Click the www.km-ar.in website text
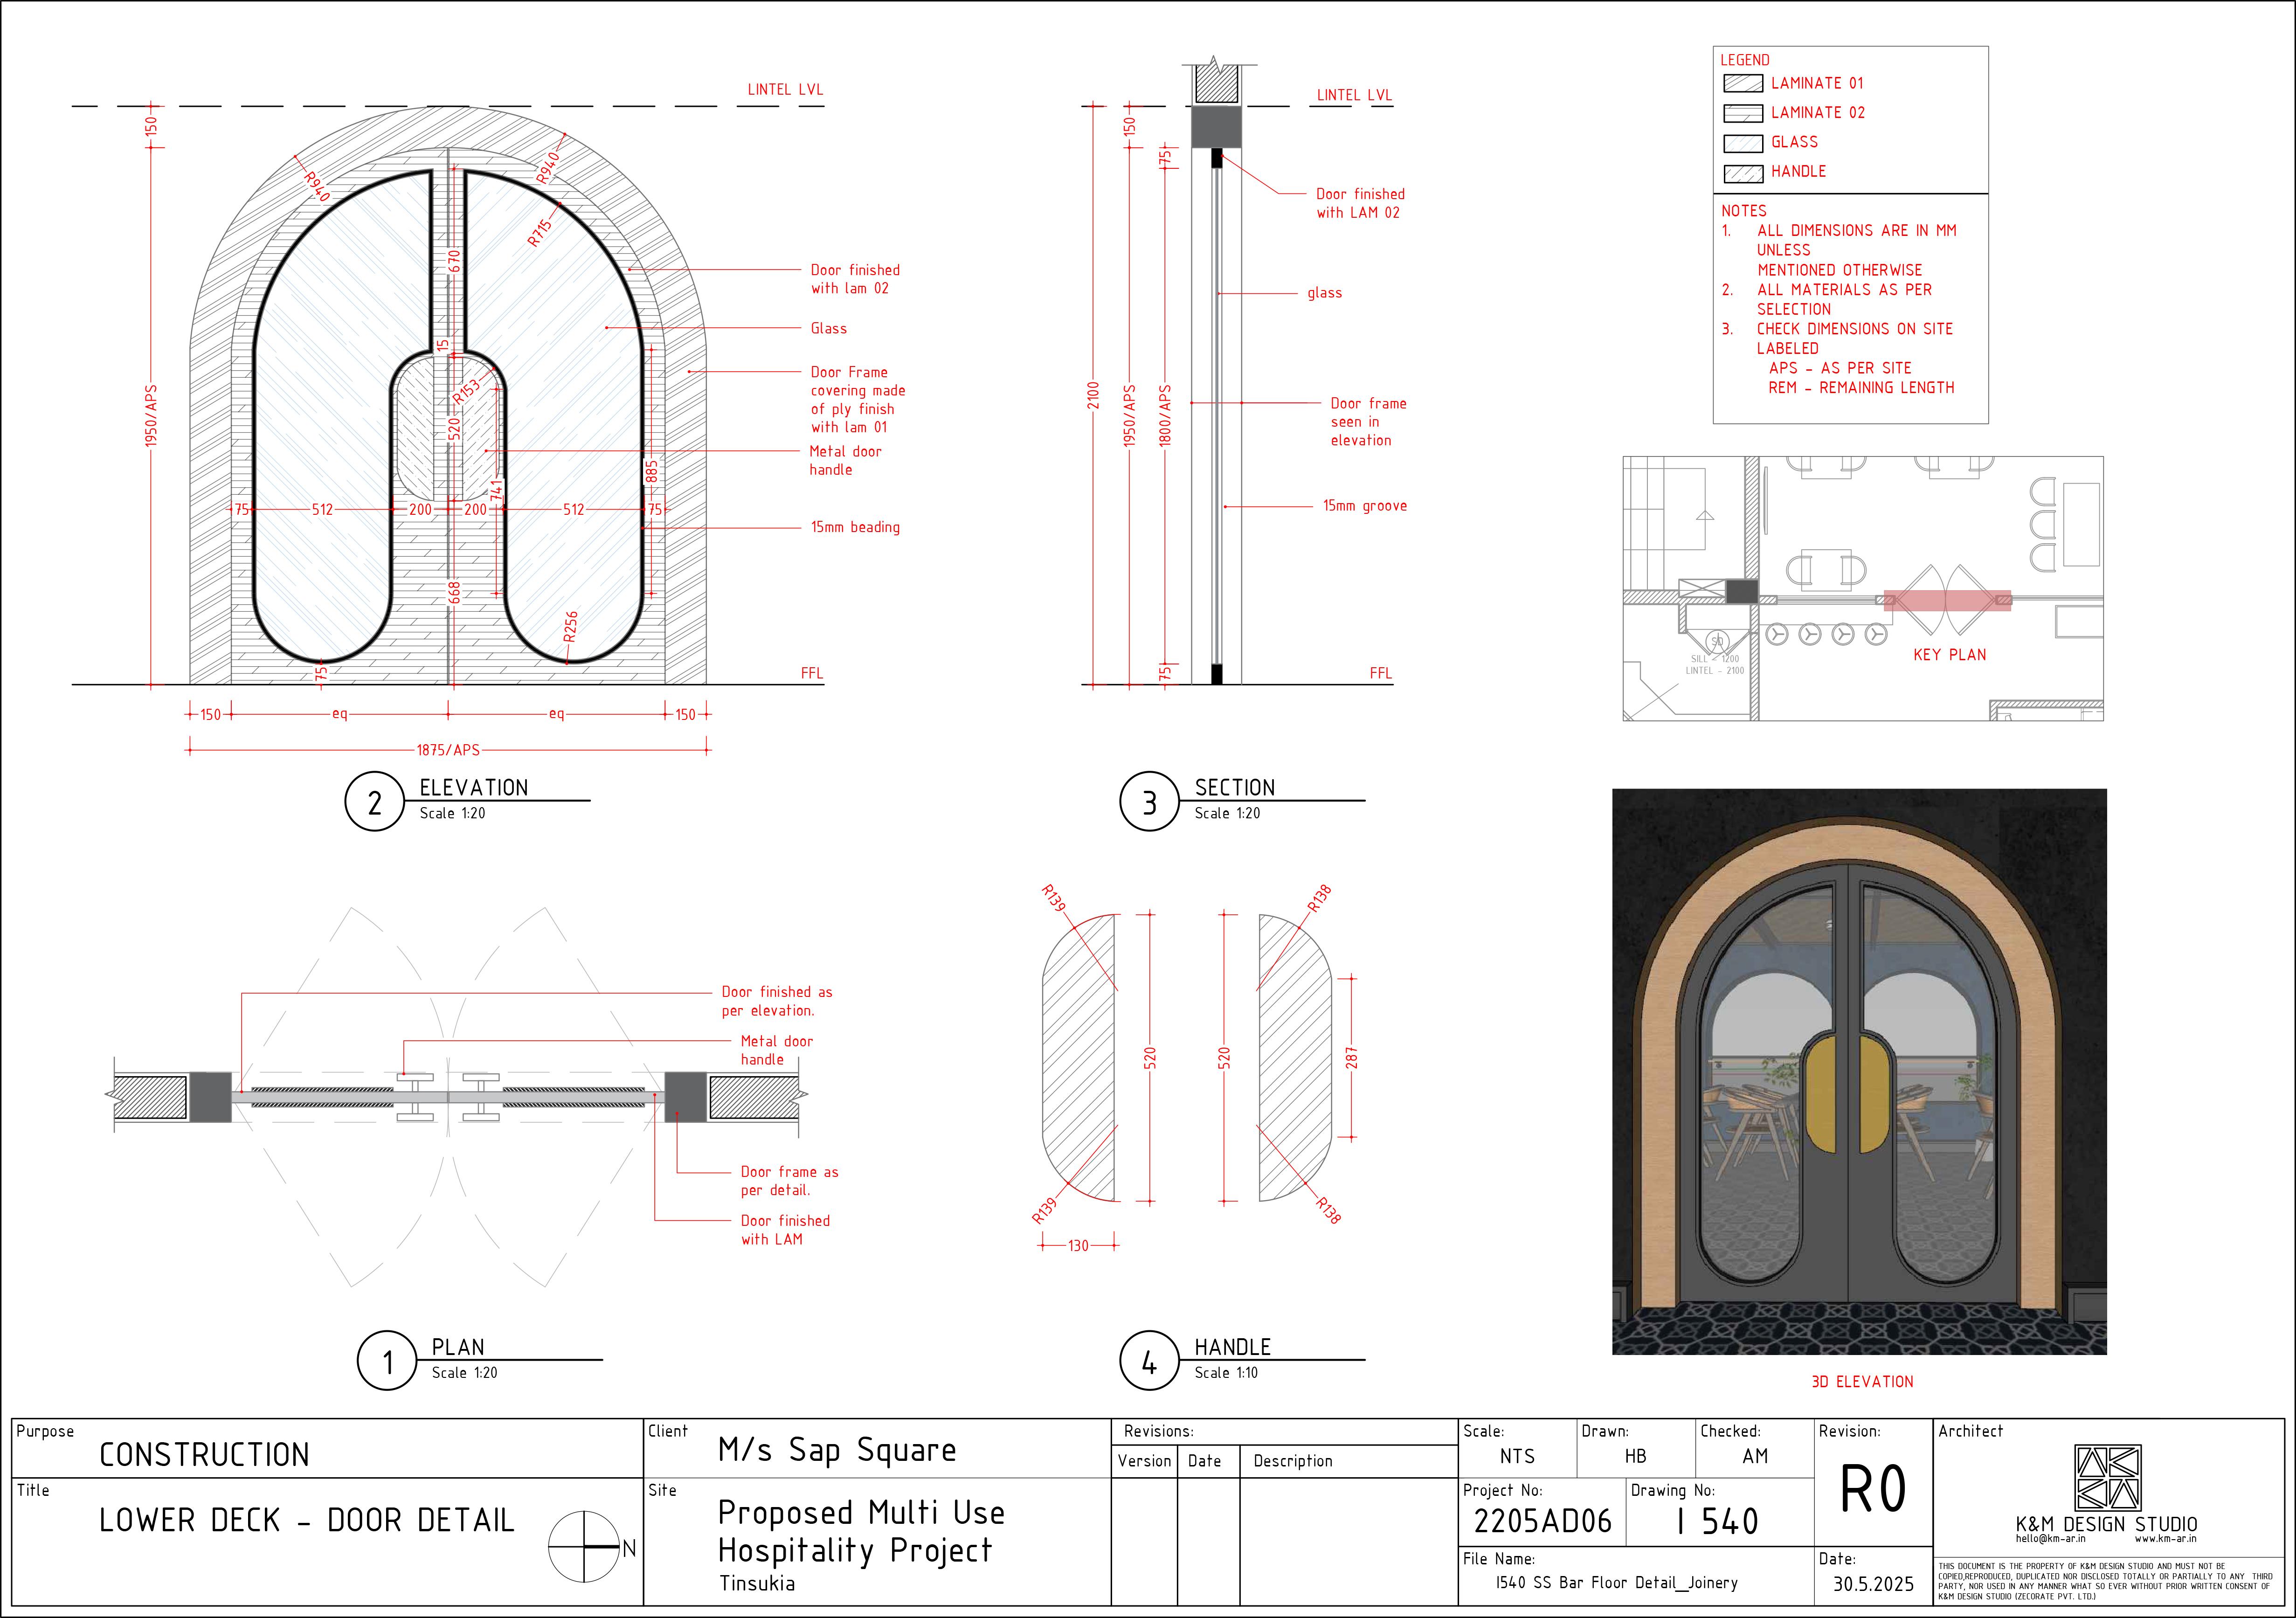Viewport: 2296px width, 1618px height. pyautogui.click(x=2165, y=1539)
